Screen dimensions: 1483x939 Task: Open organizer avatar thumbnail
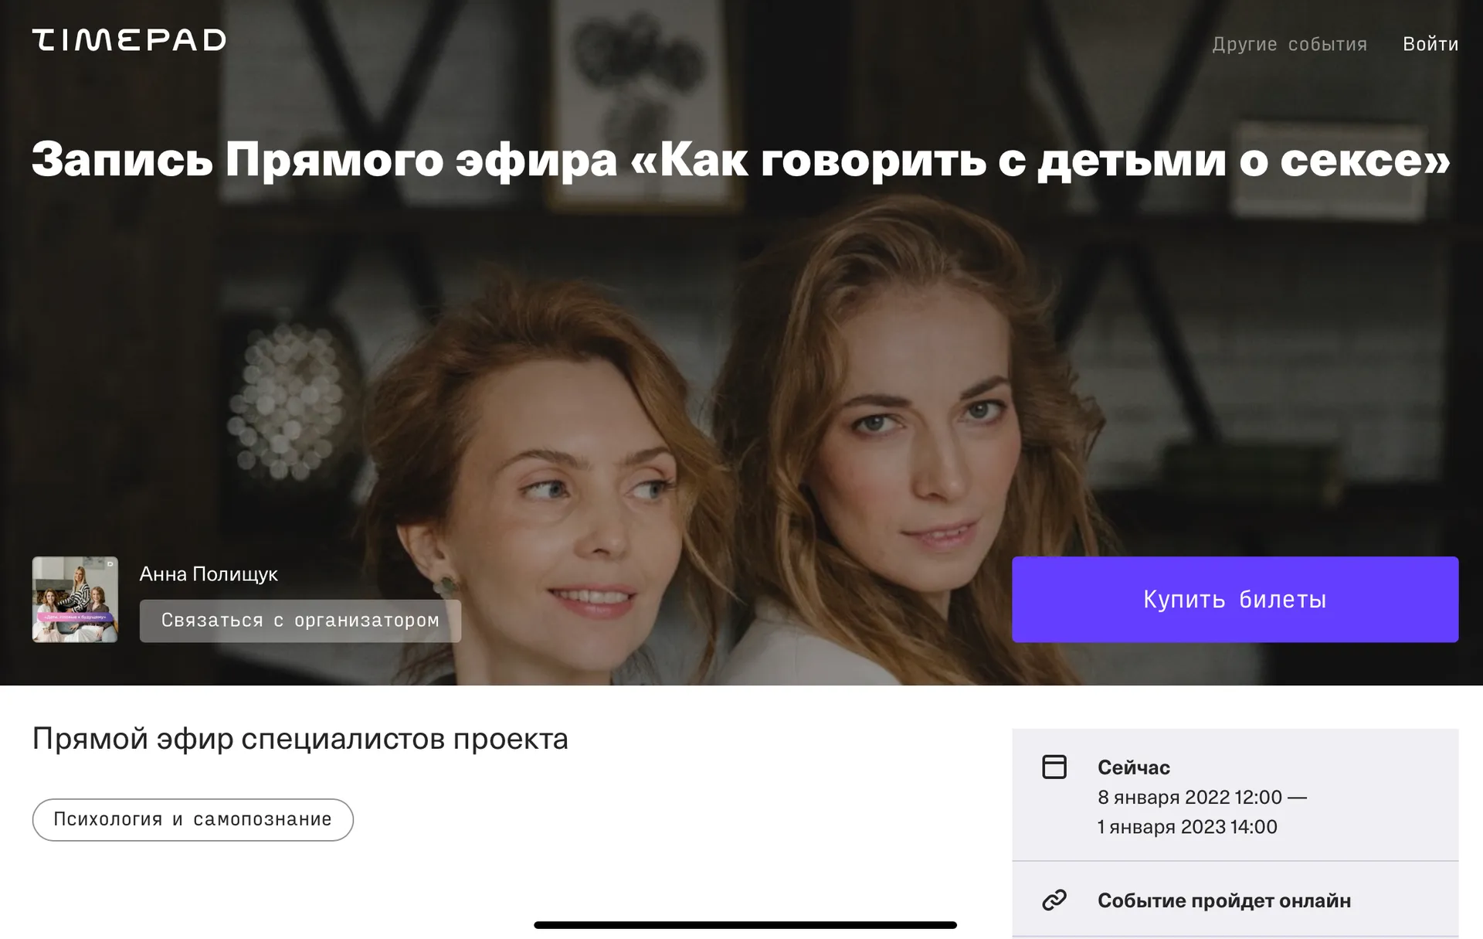click(75, 599)
